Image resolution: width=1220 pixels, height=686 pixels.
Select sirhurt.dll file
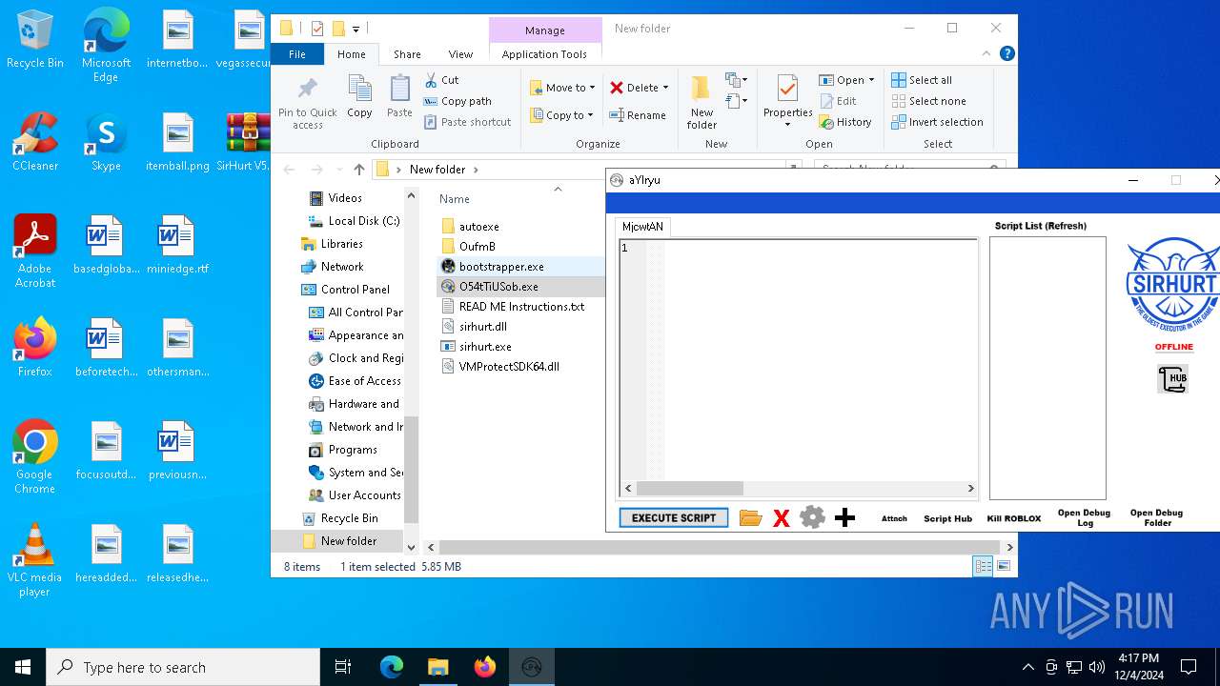pos(483,327)
